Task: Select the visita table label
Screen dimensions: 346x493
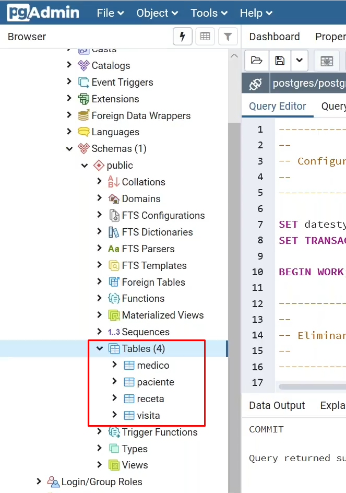Action: [148, 415]
